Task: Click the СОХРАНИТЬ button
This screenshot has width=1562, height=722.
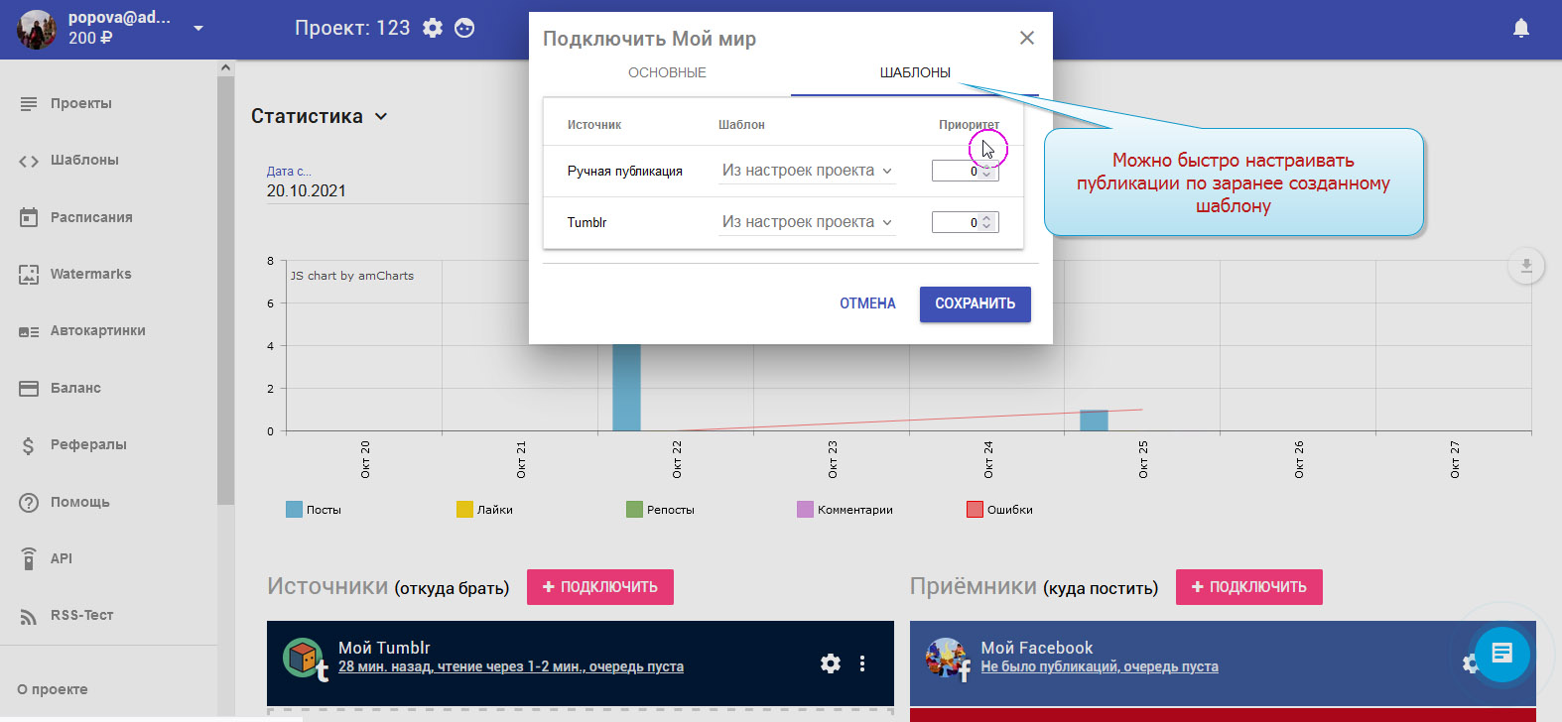Action: [975, 304]
